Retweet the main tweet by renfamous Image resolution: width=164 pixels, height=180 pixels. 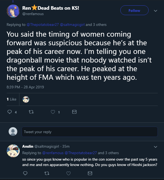pyautogui.click(x=31, y=112)
